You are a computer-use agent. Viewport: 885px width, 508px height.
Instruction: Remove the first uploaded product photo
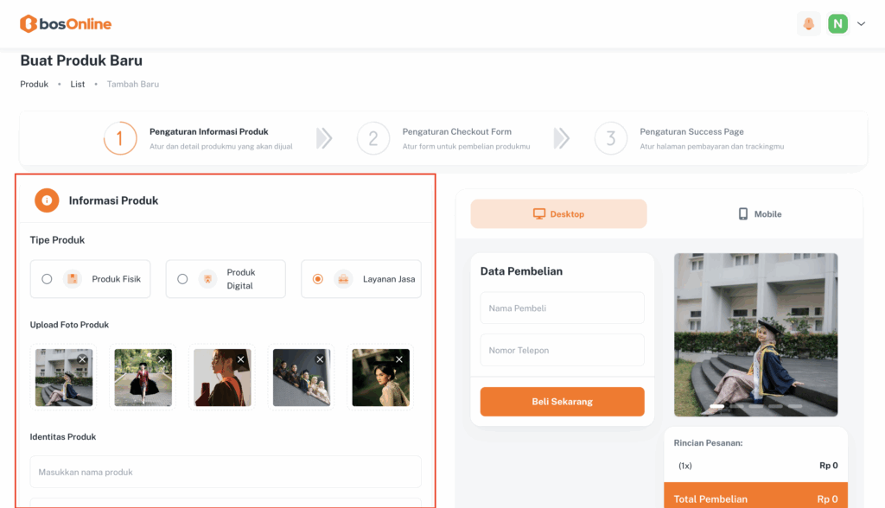tap(82, 359)
